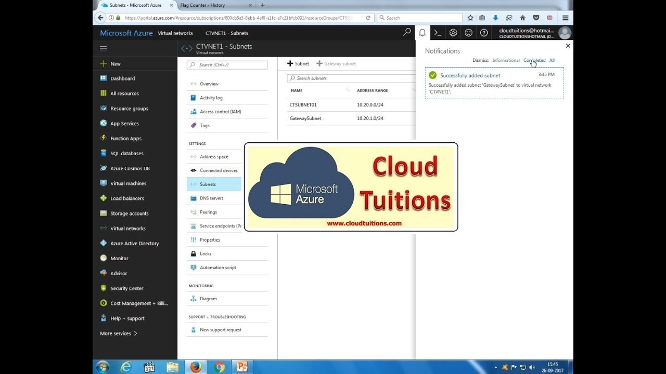Select Connected devices setting

[x=219, y=170]
